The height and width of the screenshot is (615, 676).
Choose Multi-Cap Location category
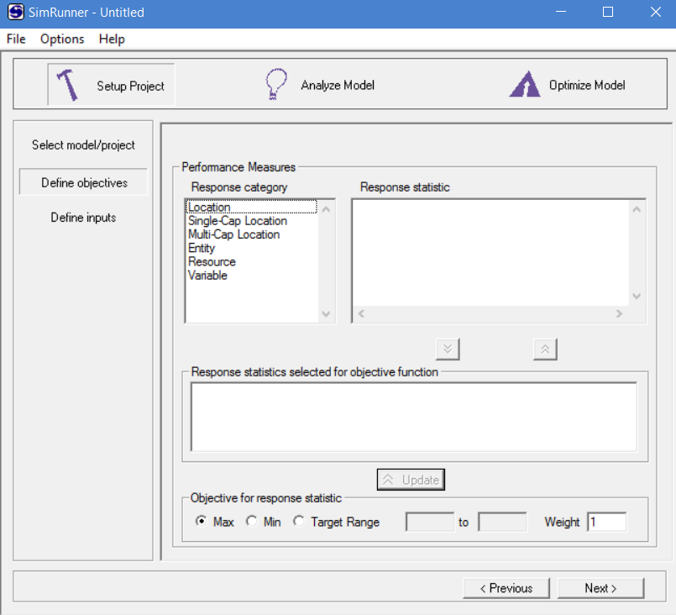pos(252,234)
